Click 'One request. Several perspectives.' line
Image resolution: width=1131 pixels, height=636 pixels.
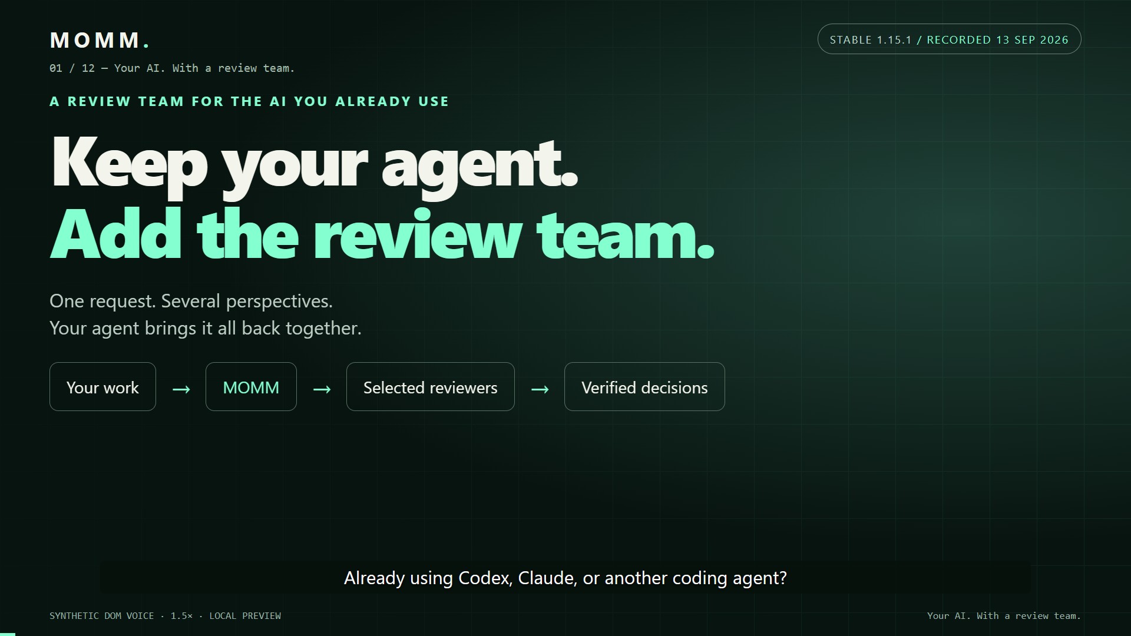tap(191, 301)
